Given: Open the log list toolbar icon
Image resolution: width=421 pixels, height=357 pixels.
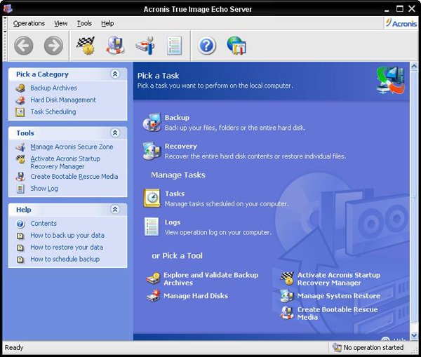Looking at the screenshot, I should pos(175,46).
